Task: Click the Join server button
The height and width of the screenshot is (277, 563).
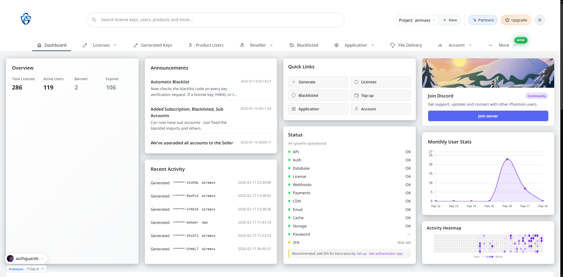Action: click(488, 116)
